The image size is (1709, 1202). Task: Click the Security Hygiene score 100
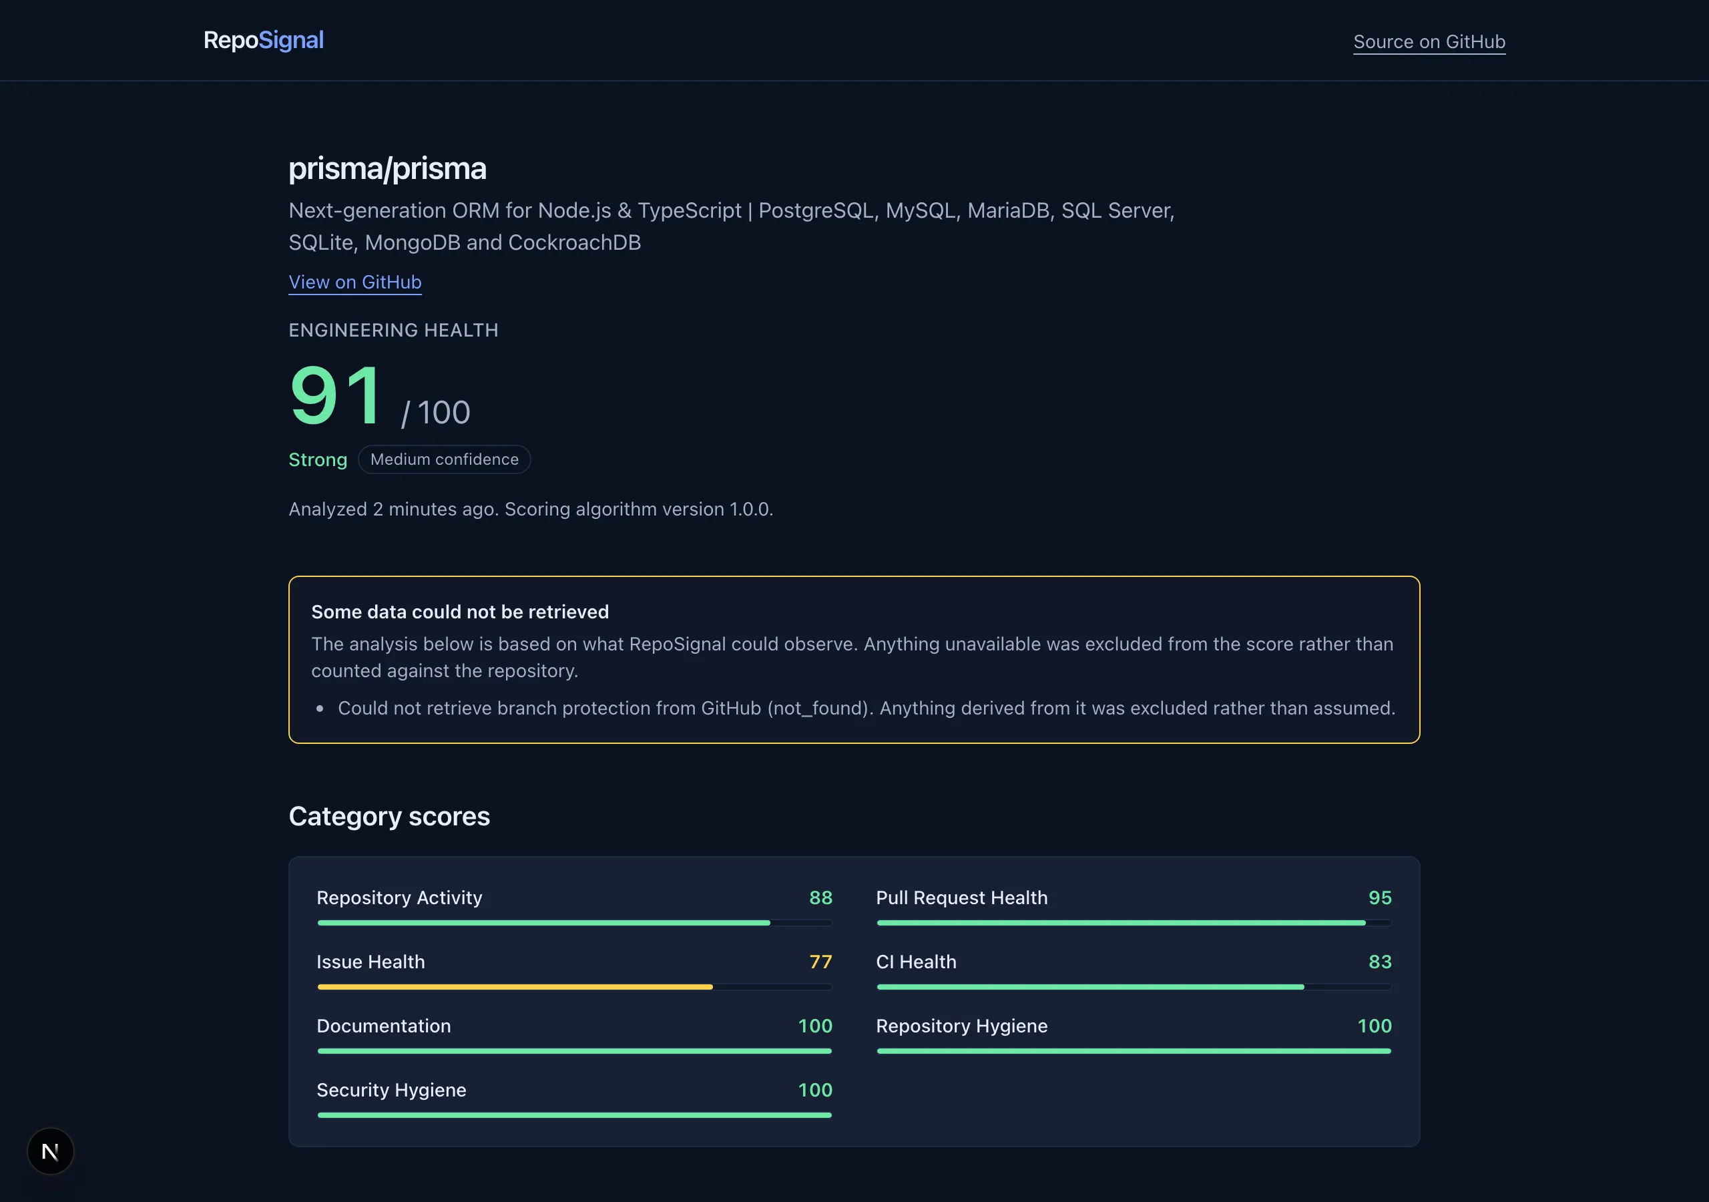(815, 1090)
